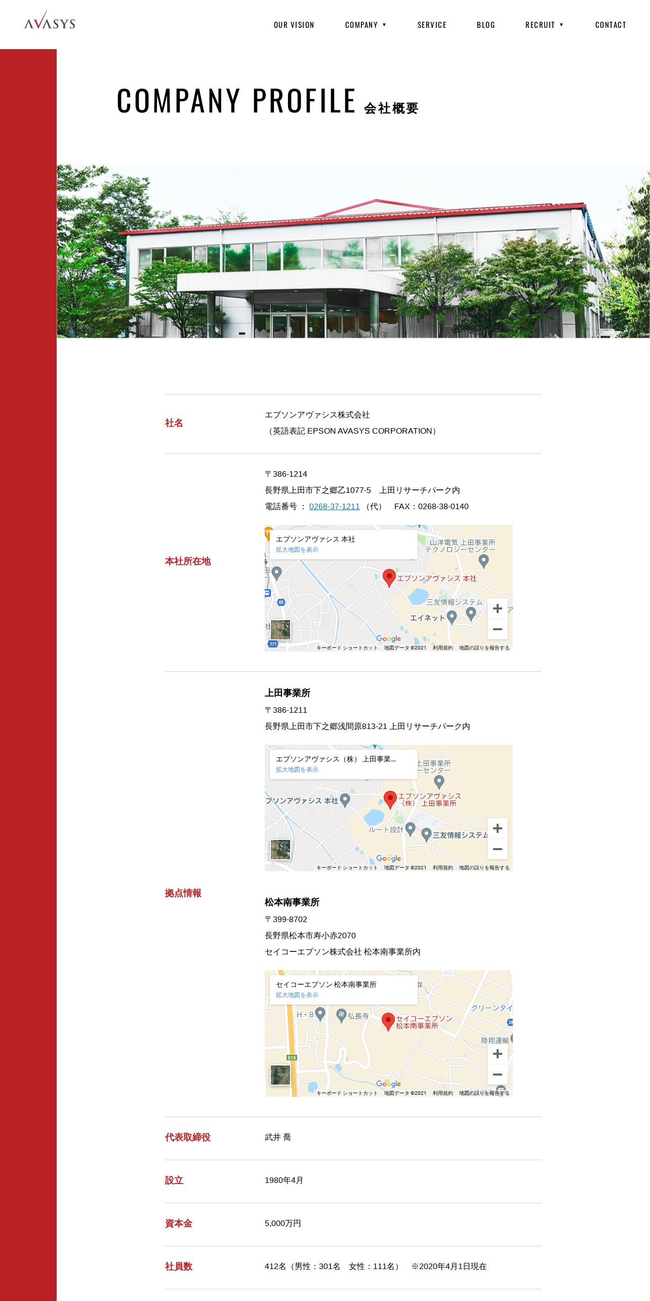
Task: Click EPSON AVASYS CORPORATION text
Action: point(370,431)
